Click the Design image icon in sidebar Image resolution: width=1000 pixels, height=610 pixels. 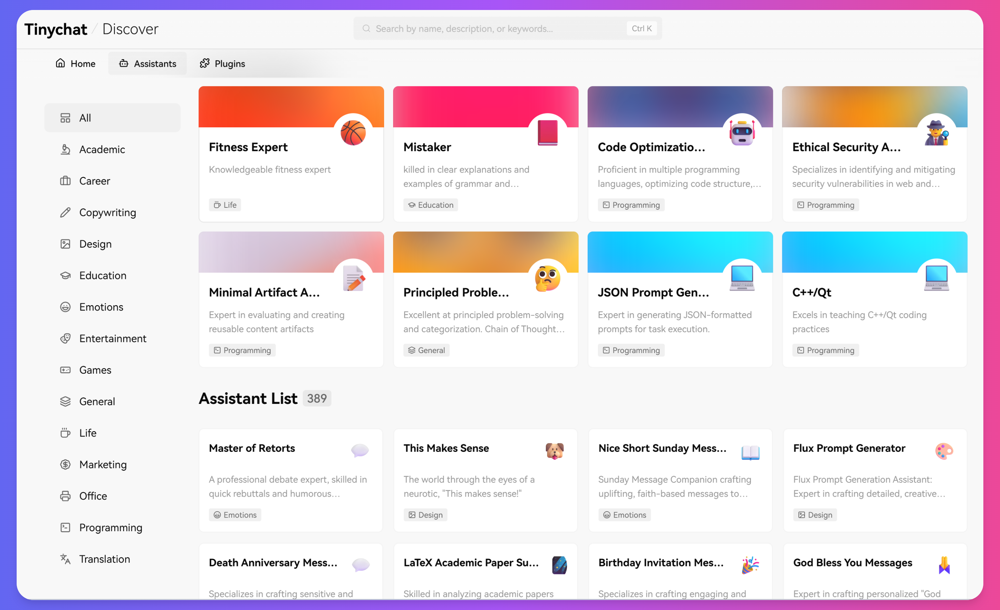(65, 244)
